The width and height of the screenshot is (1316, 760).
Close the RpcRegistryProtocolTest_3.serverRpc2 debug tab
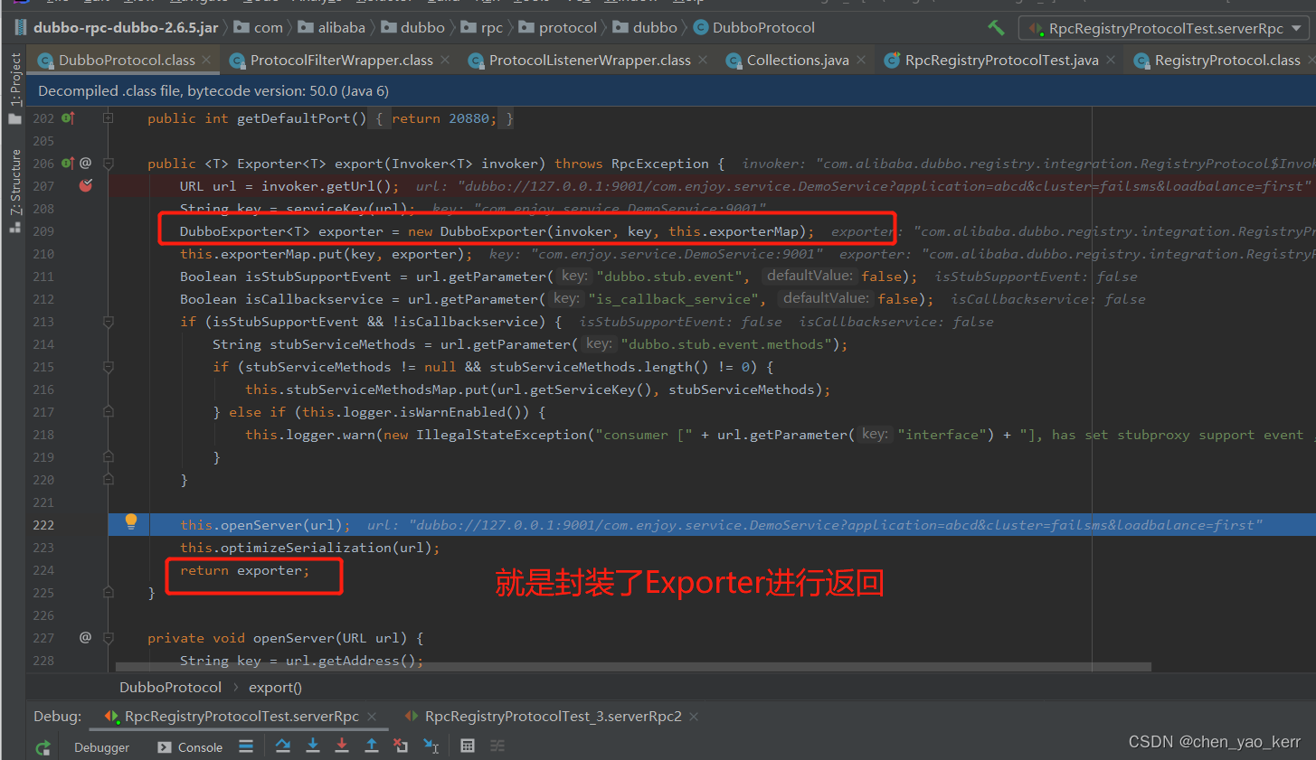point(694,717)
